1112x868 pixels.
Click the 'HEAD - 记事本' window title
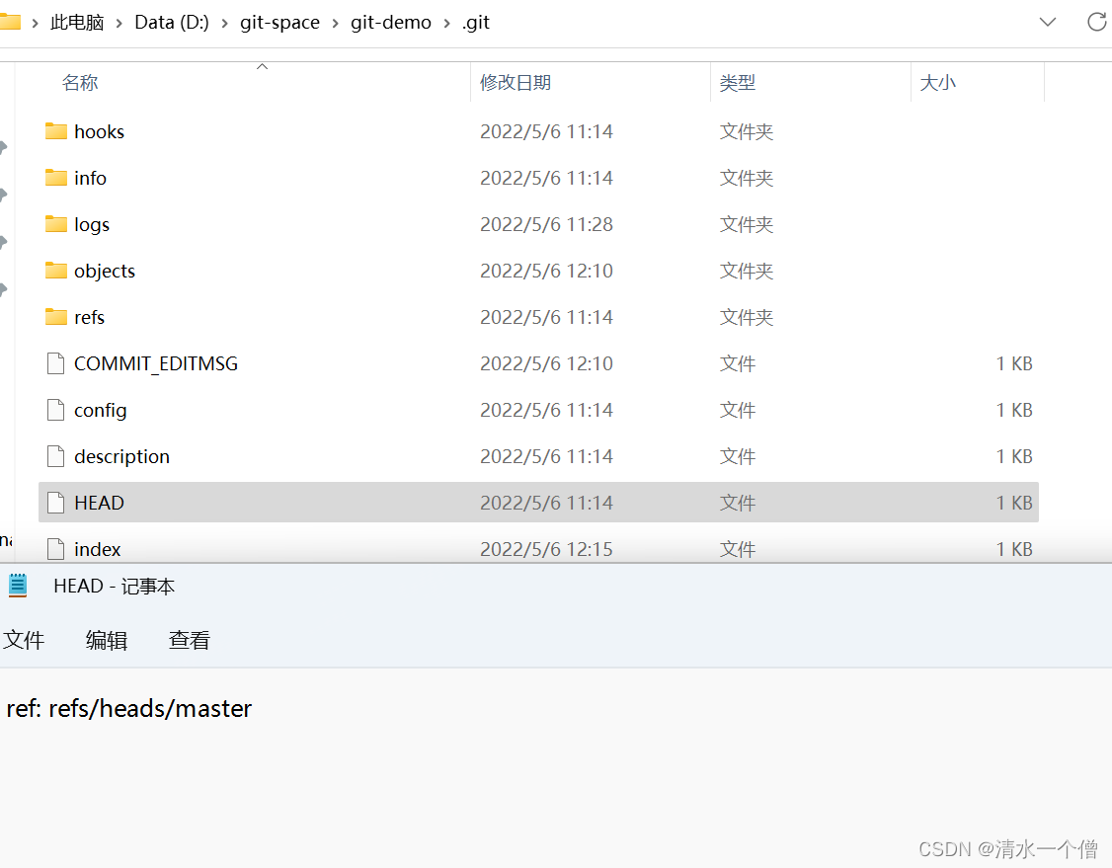tap(115, 586)
